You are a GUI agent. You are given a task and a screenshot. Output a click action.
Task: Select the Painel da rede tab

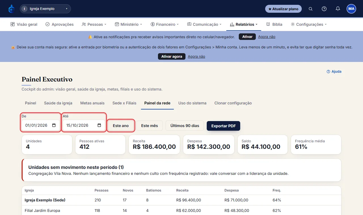[x=157, y=103]
